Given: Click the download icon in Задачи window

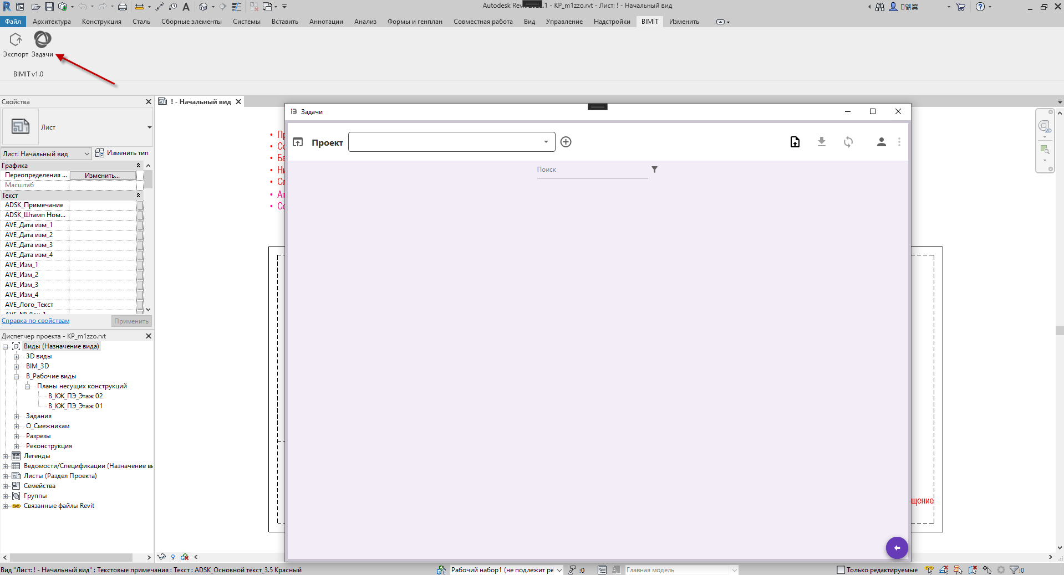Looking at the screenshot, I should point(821,142).
